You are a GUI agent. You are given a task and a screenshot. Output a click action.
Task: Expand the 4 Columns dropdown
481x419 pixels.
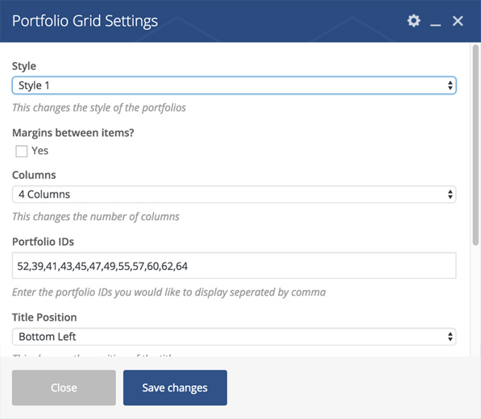tap(234, 194)
